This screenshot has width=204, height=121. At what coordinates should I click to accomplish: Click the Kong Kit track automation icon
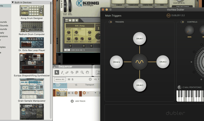[76, 93]
